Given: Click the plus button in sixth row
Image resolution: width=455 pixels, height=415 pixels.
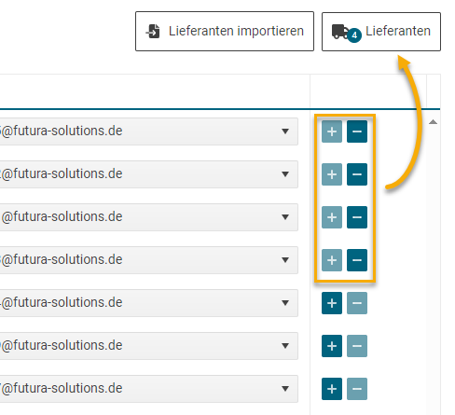Looking at the screenshot, I should [x=332, y=346].
